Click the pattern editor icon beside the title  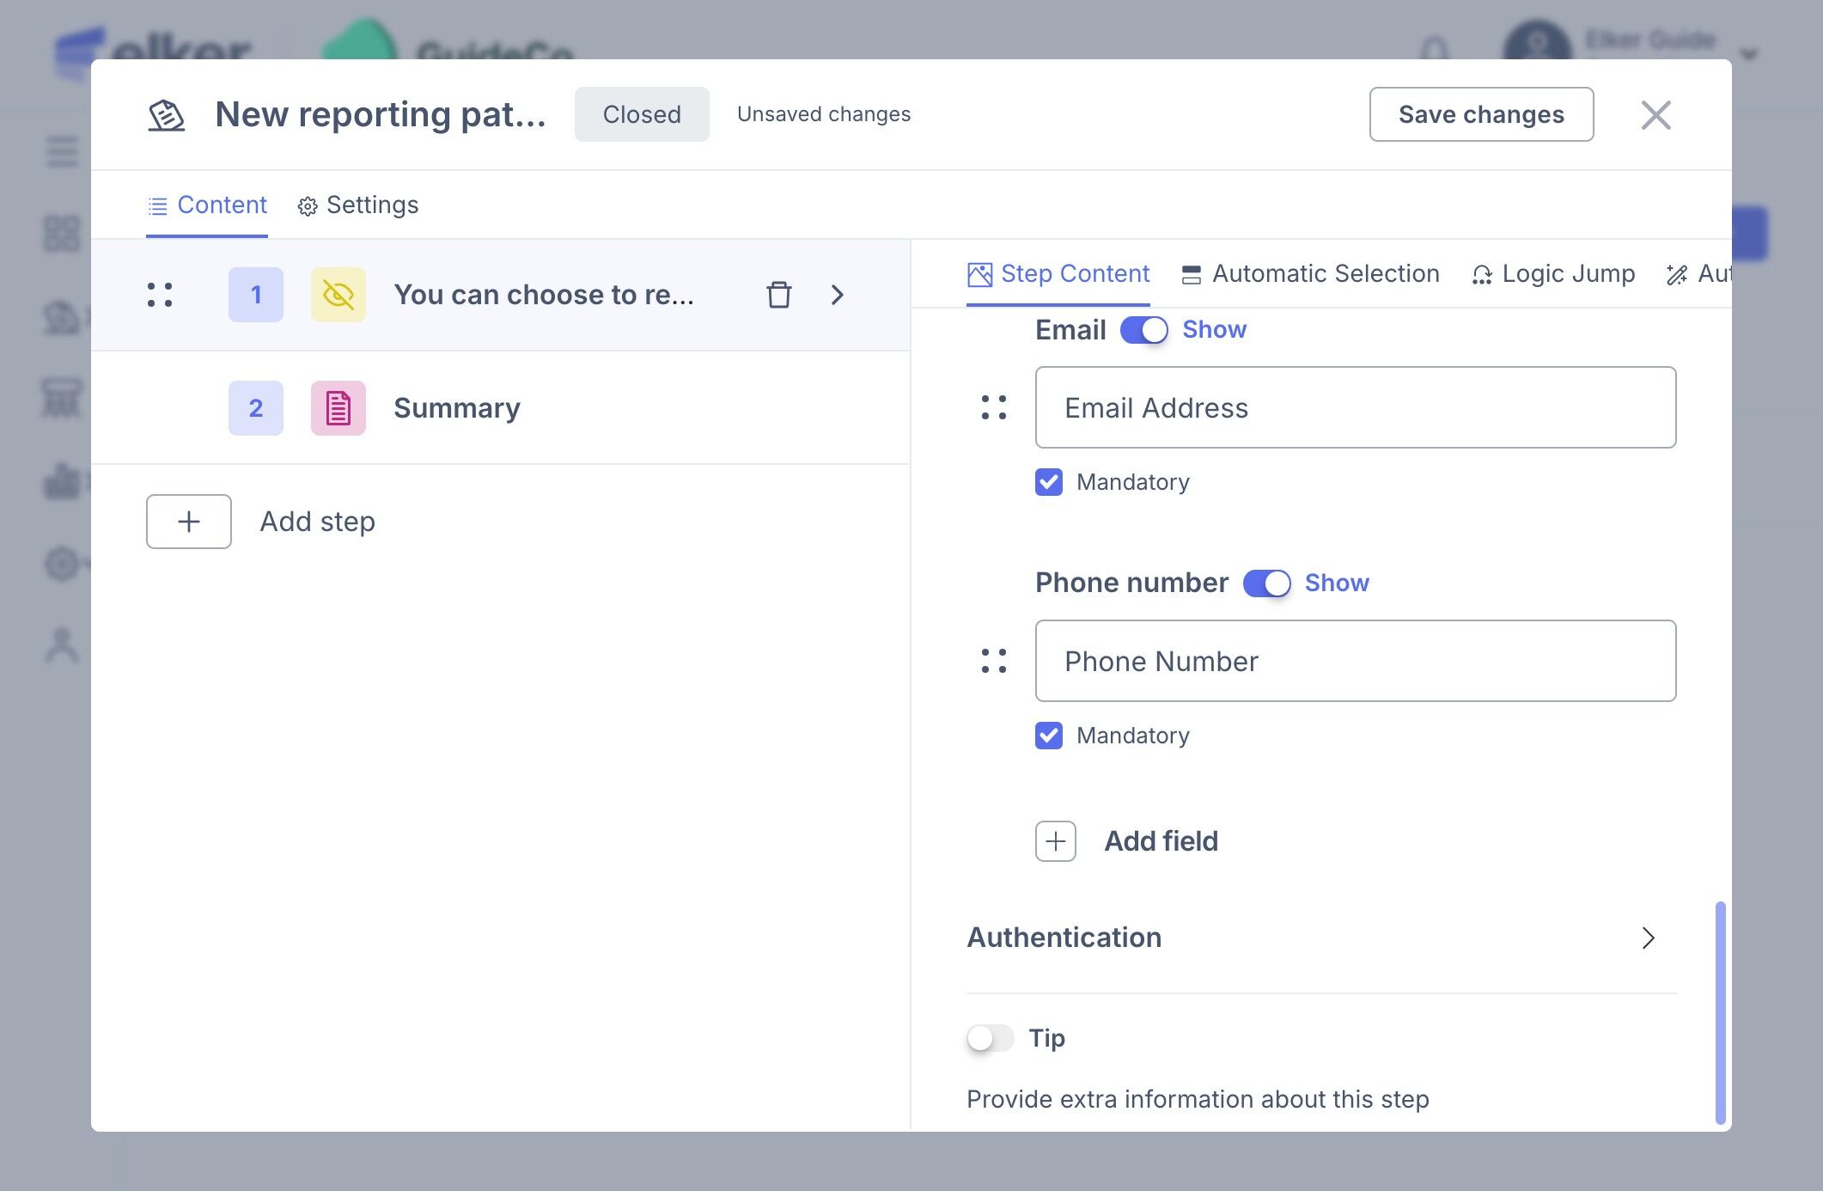[167, 114]
